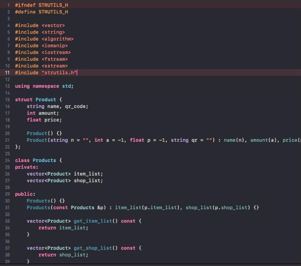This screenshot has height=266, width=301.
Task: Click default constructor "Product() {}"
Action: (44, 133)
